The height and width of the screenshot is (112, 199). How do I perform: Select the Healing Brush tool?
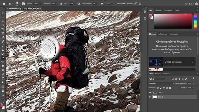[x=3, y=41]
